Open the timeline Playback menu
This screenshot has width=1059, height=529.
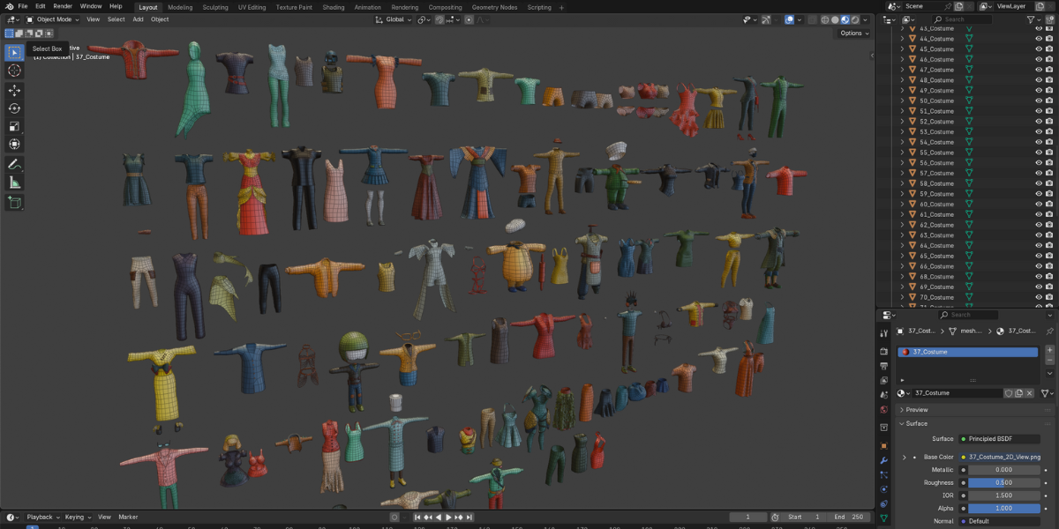pos(42,518)
